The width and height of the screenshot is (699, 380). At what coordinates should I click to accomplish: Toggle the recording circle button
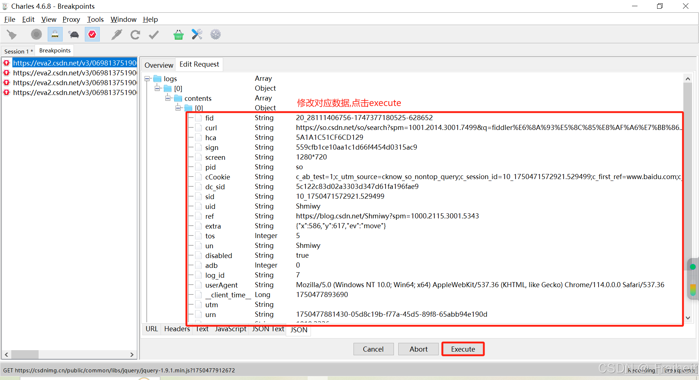[x=36, y=35]
